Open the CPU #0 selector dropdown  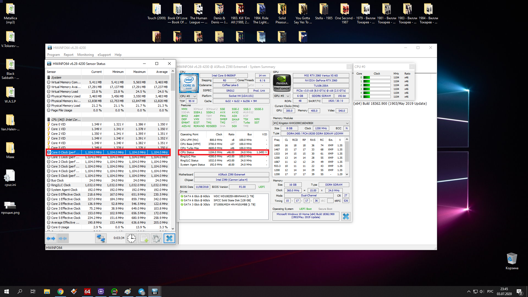188,96
